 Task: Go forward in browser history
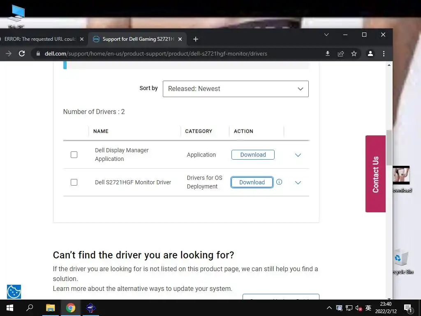point(9,53)
